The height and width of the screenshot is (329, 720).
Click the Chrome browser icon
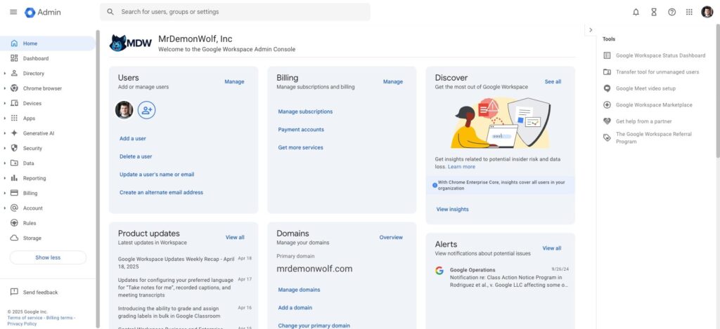point(14,88)
